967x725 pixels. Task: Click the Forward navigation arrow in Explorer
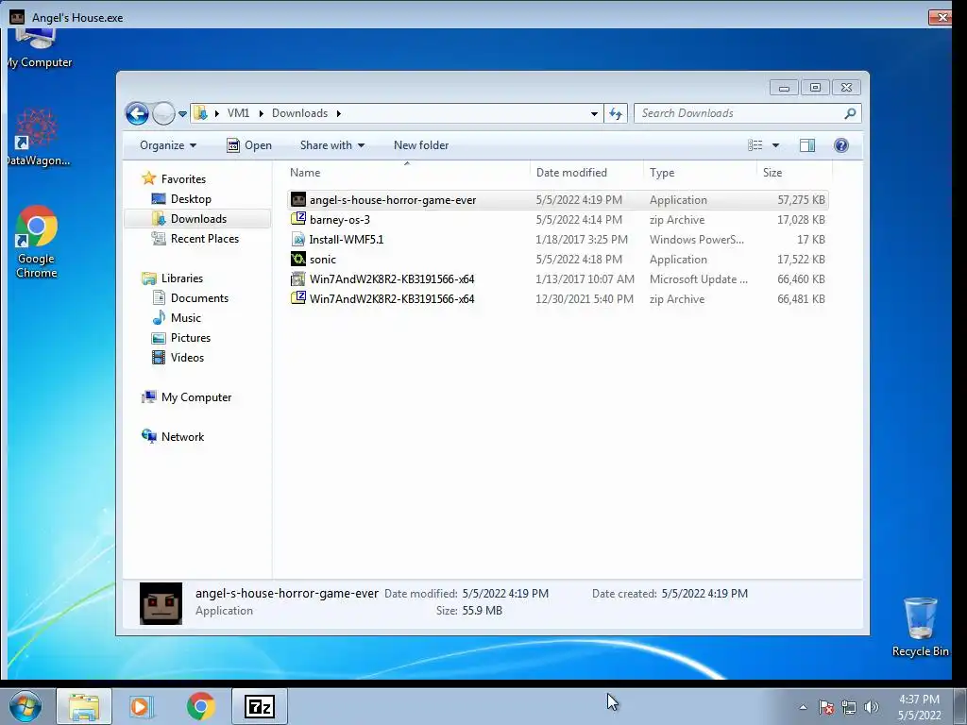pyautogui.click(x=163, y=113)
